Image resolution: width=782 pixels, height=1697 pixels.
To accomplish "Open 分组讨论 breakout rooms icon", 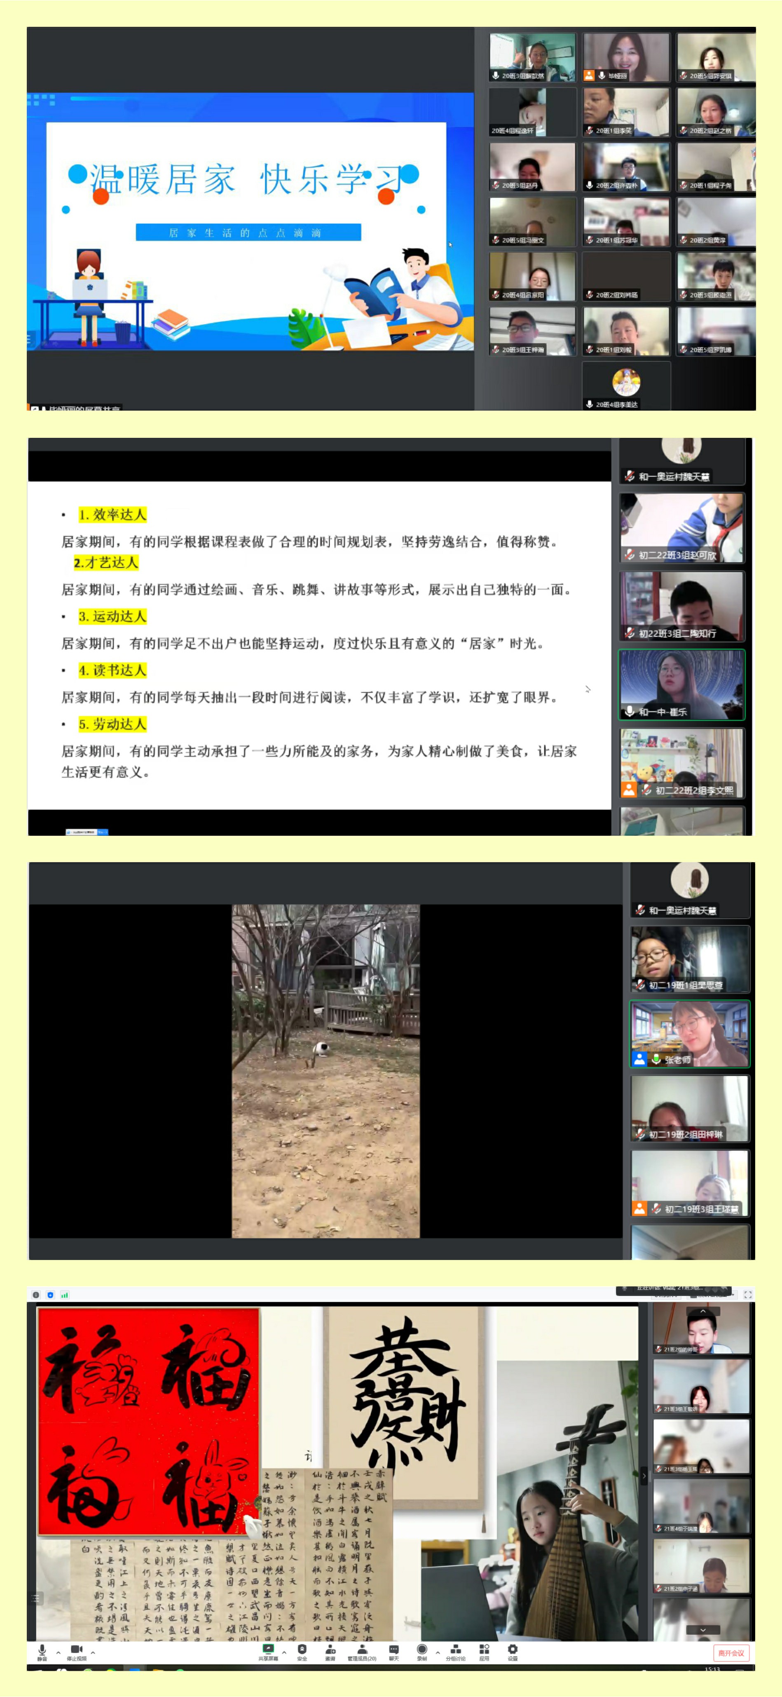I will pos(456,1650).
